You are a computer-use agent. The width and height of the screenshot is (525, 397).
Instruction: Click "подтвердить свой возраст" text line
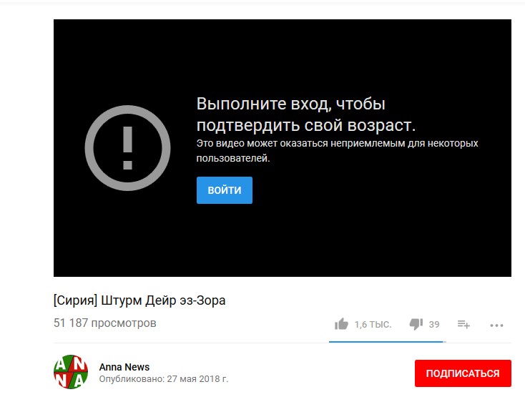click(305, 125)
